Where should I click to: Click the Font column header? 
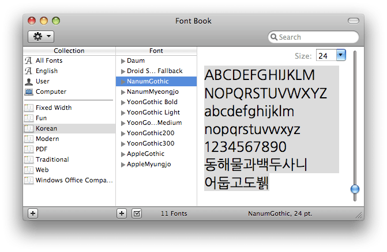click(x=156, y=51)
